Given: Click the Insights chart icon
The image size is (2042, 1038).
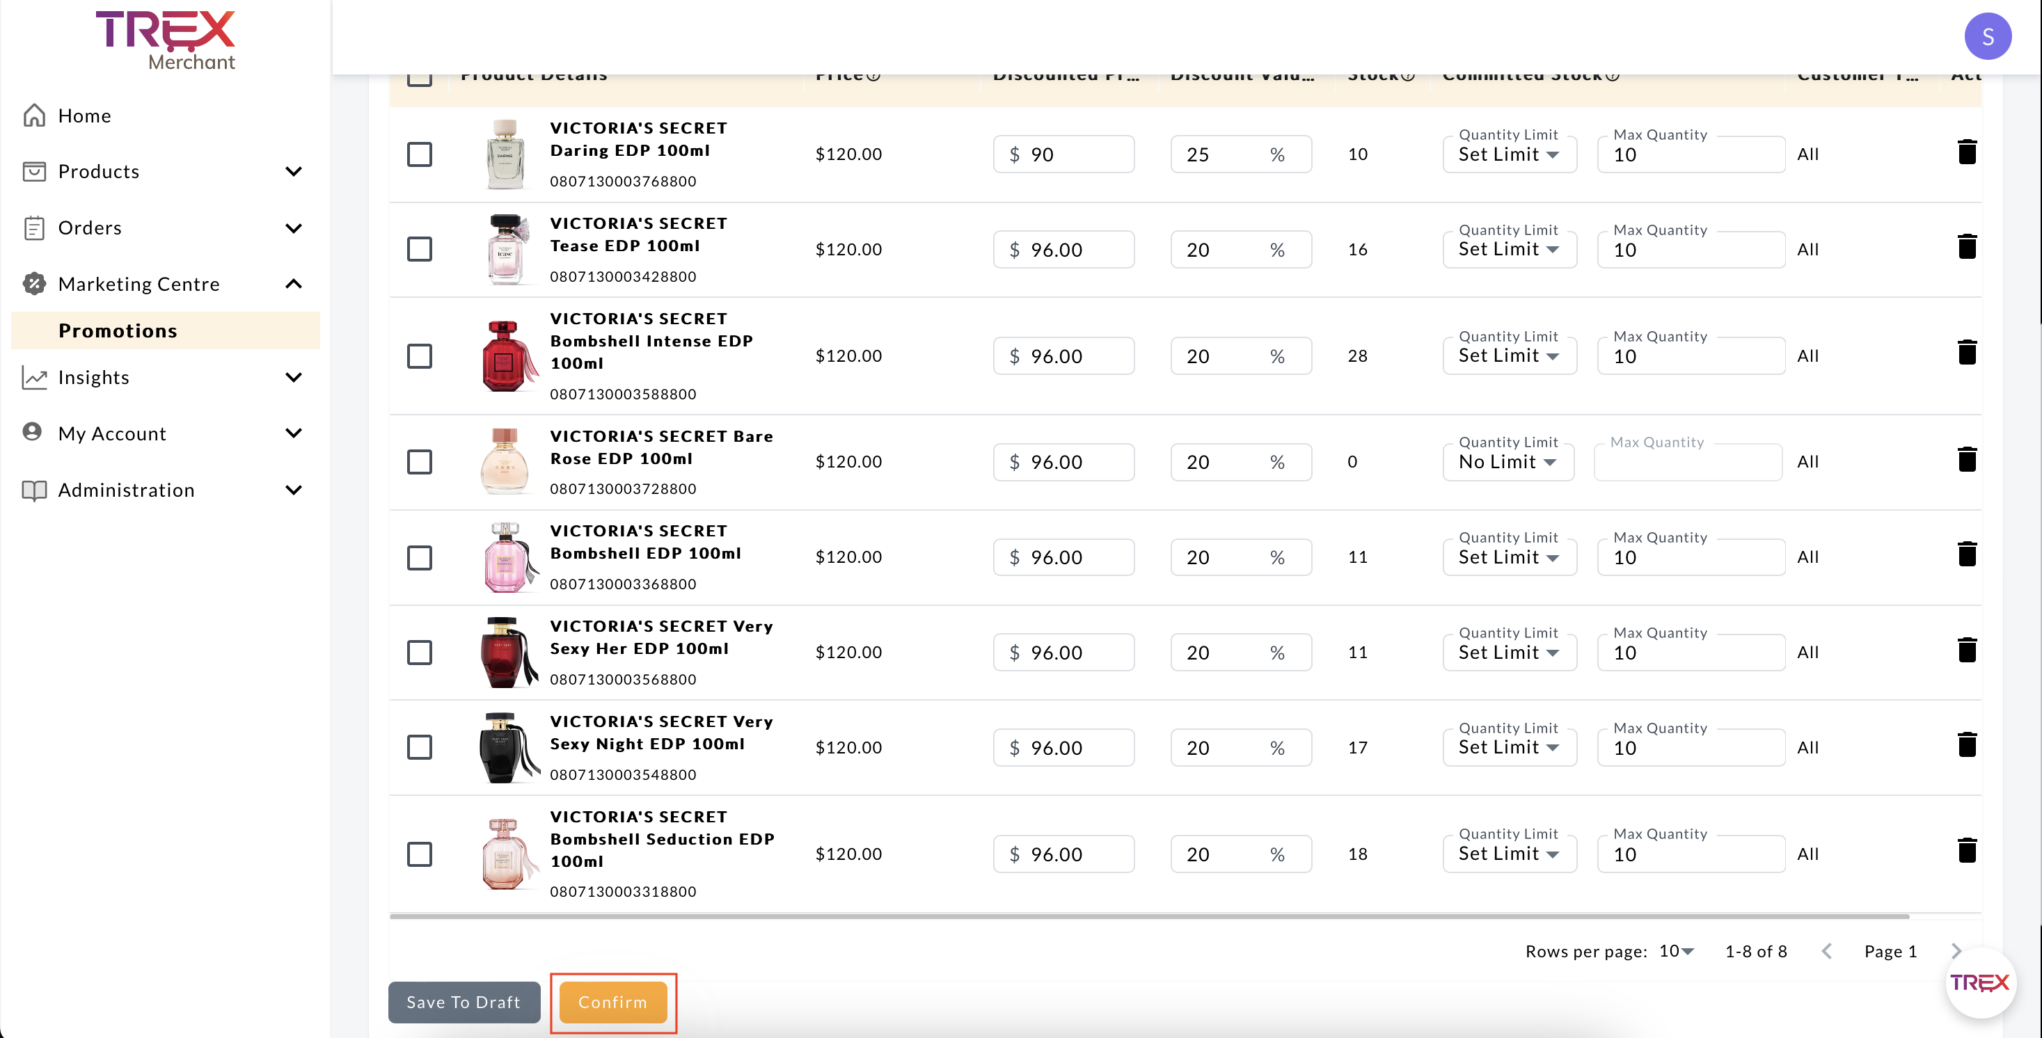Looking at the screenshot, I should pyautogui.click(x=34, y=377).
